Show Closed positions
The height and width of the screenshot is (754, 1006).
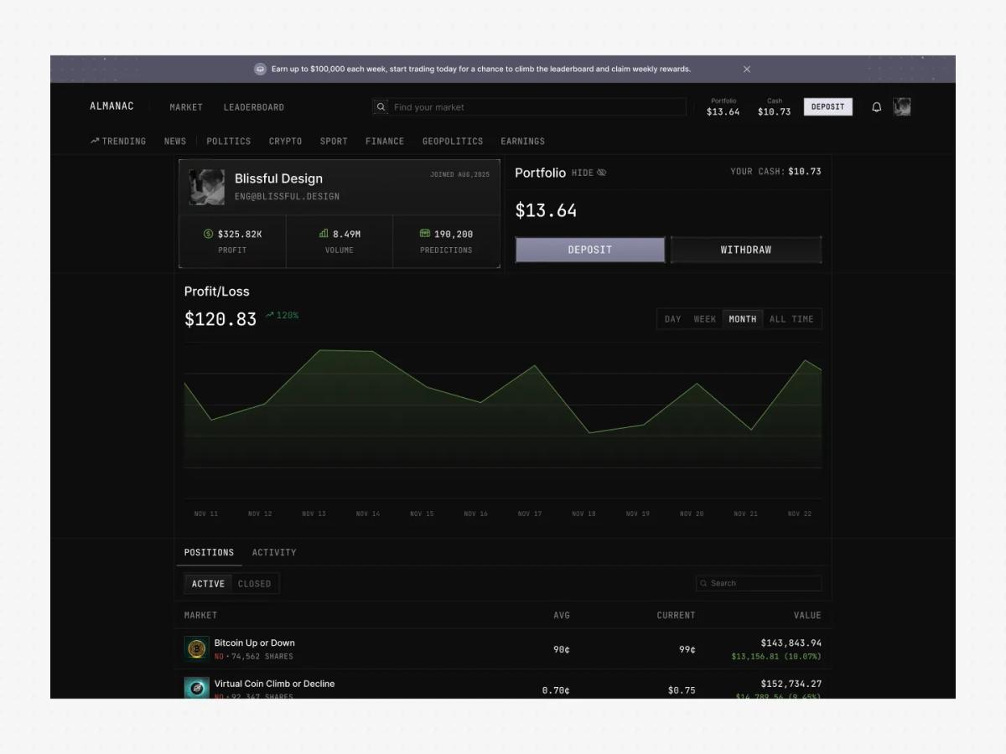pos(254,584)
